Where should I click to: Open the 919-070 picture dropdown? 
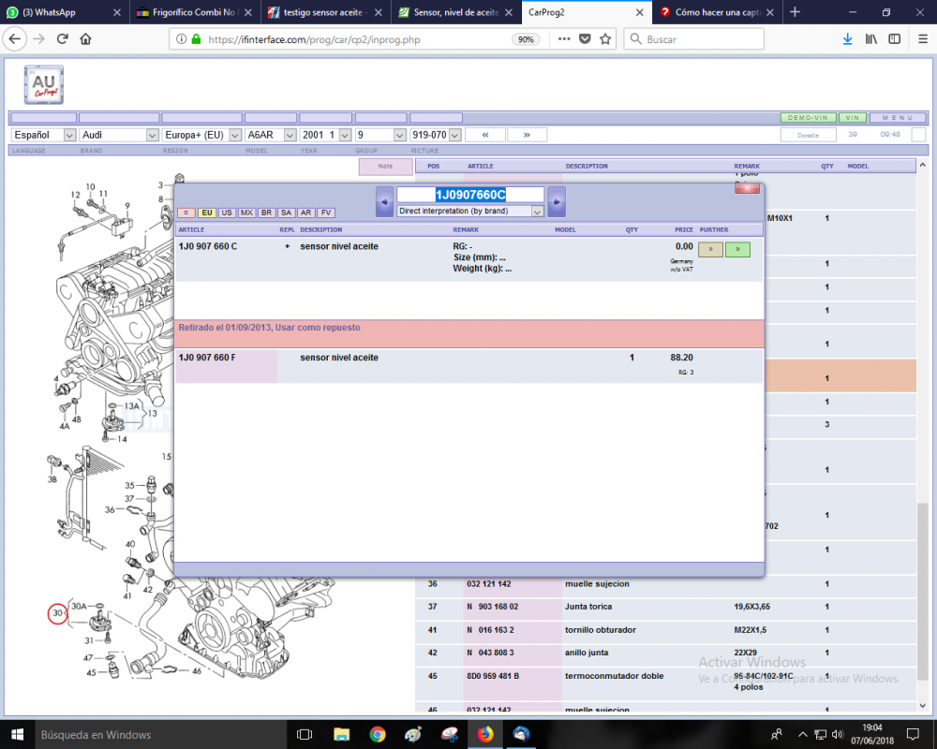[436, 135]
